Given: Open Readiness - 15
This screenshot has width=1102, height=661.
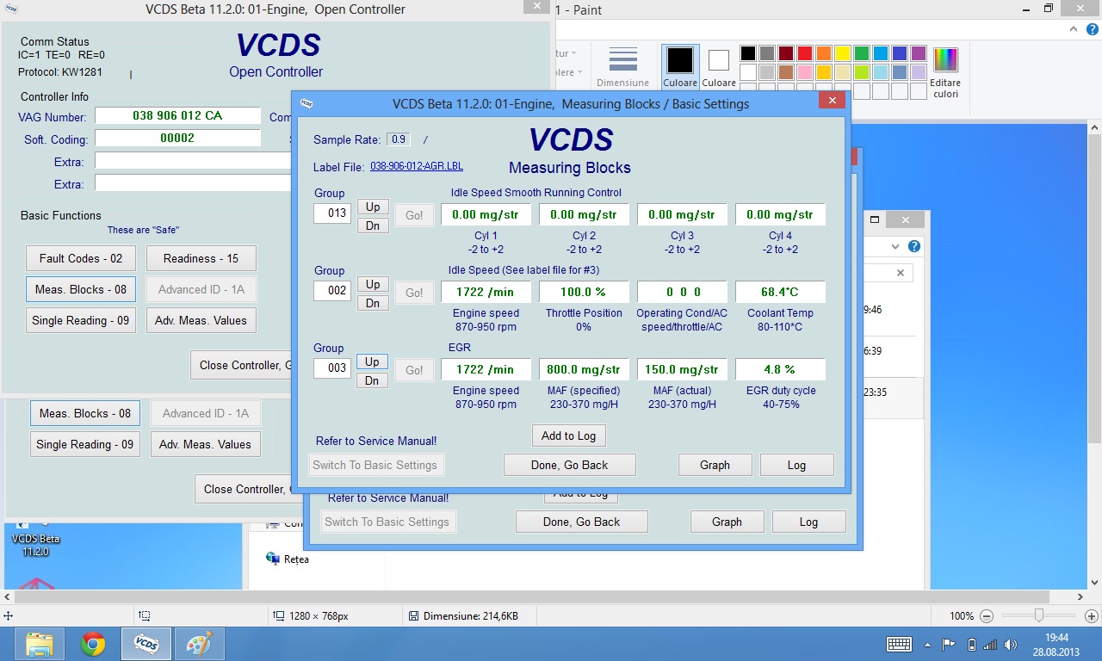Looking at the screenshot, I should tap(201, 258).
